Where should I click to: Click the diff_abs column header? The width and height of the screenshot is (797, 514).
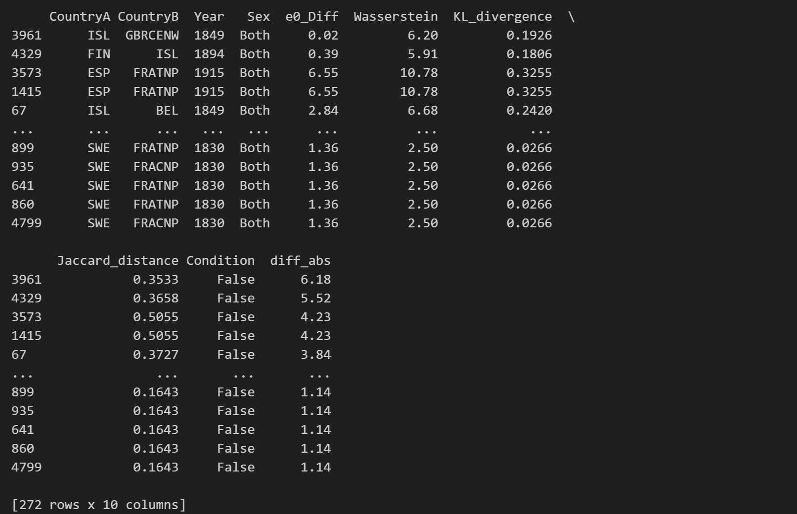[x=300, y=261]
